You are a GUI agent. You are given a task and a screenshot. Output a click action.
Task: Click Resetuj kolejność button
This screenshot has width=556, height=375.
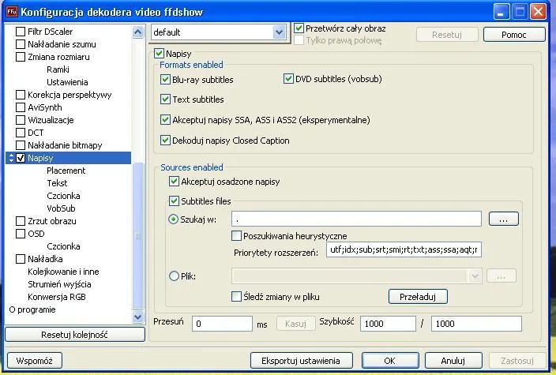pyautogui.click(x=74, y=335)
